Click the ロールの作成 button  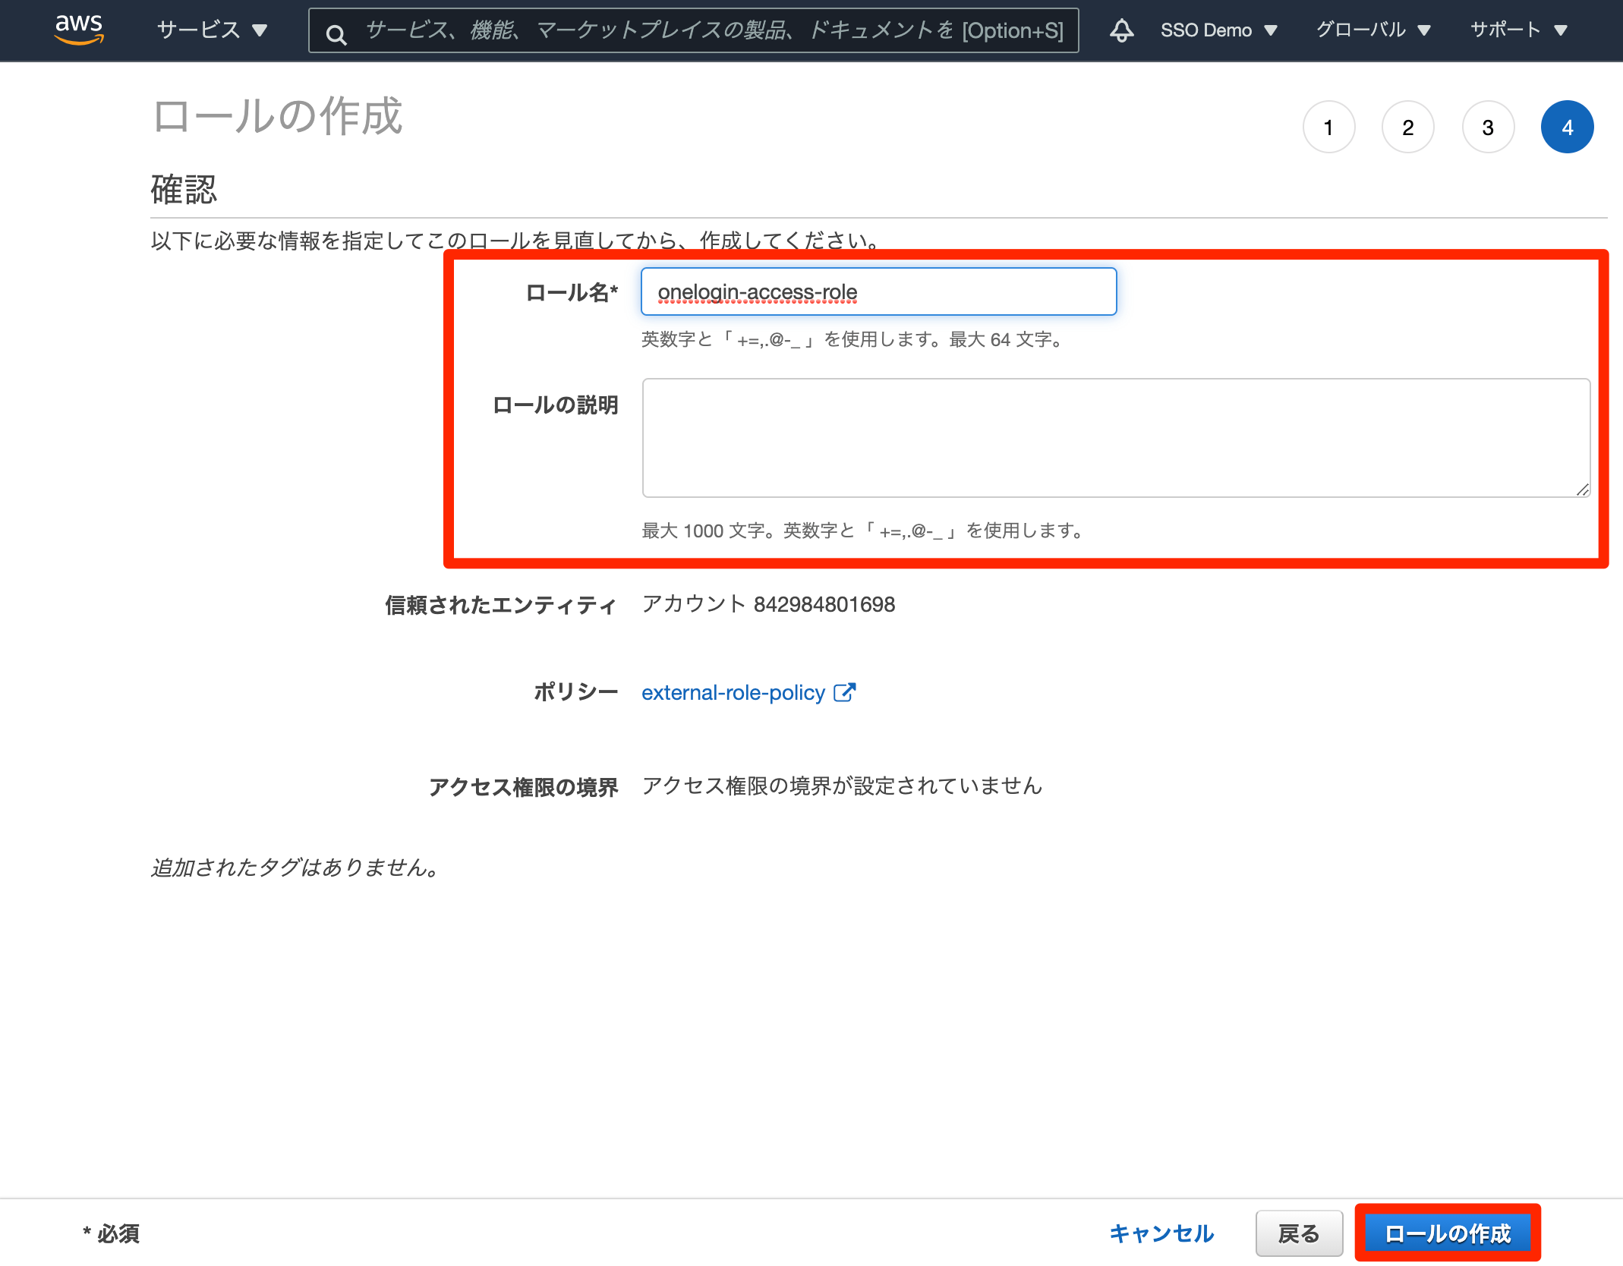[x=1448, y=1233]
